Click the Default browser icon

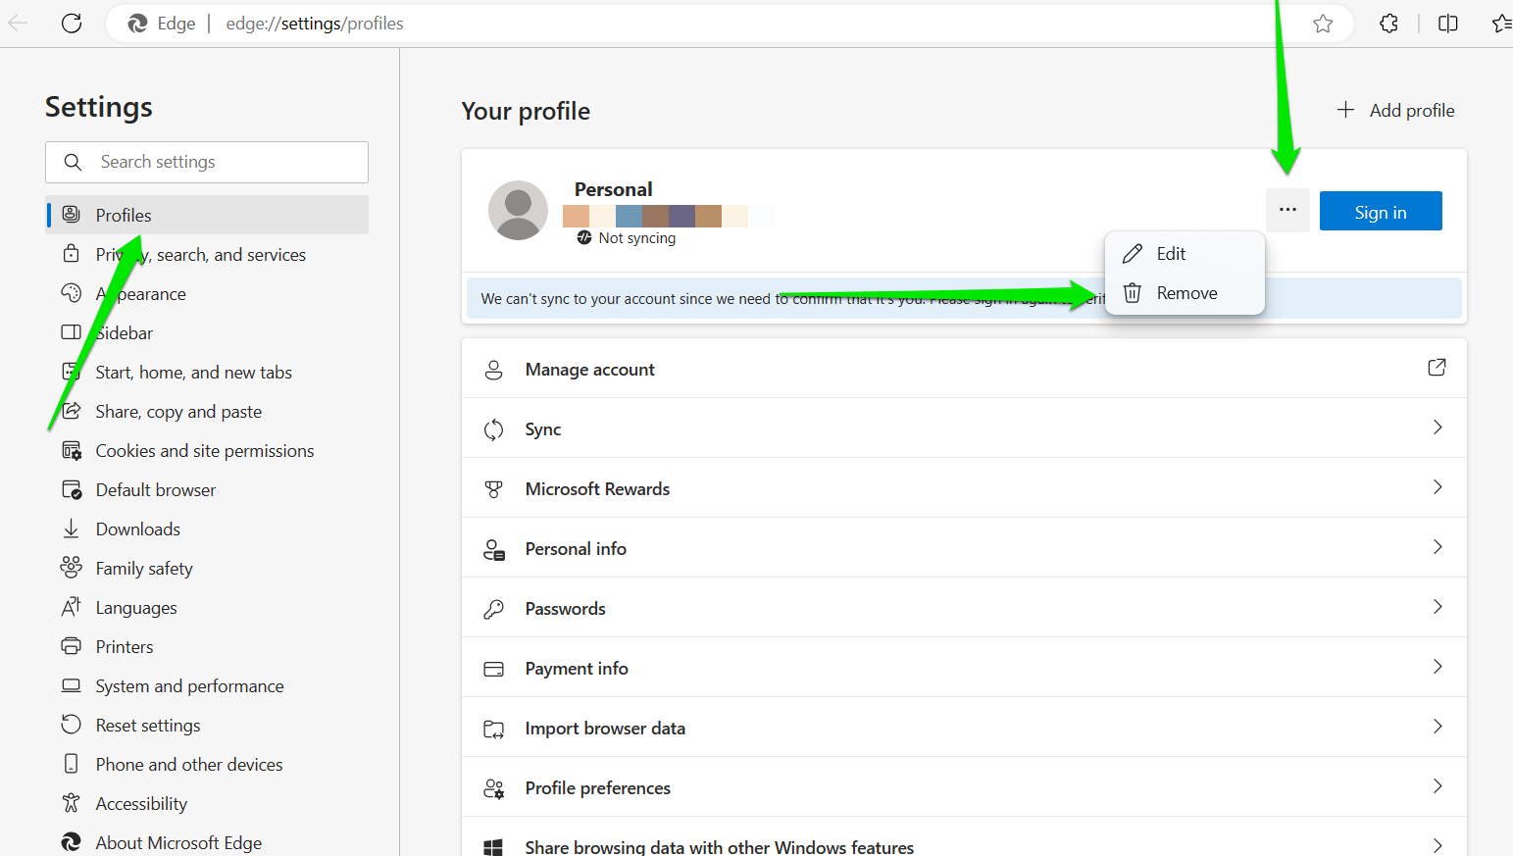point(71,489)
